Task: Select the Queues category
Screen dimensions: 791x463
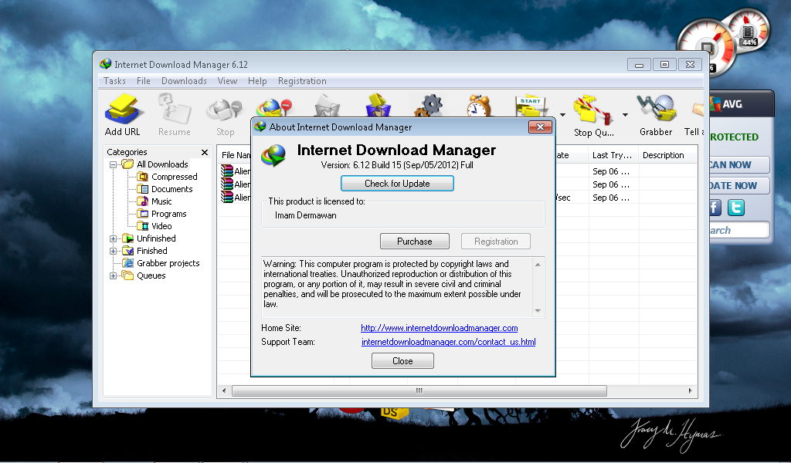Action: pos(151,275)
